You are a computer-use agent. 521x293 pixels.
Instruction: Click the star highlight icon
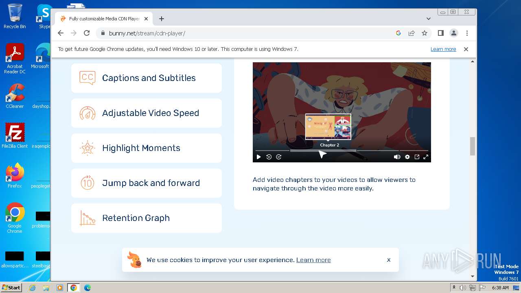(x=88, y=148)
